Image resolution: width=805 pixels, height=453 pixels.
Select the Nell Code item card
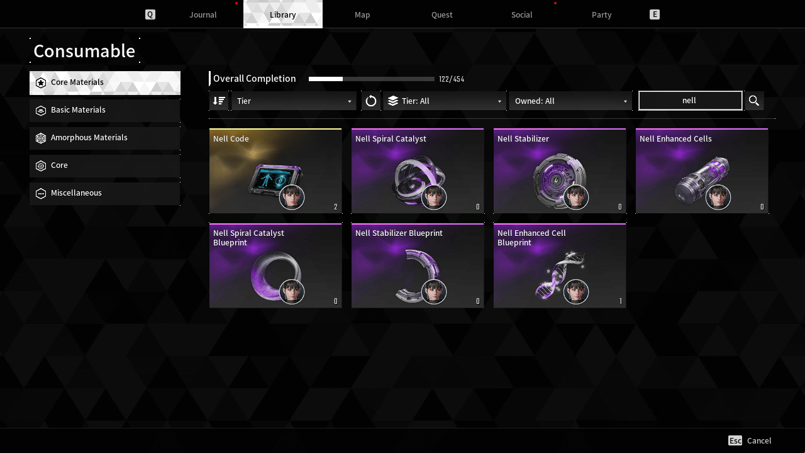pos(275,171)
